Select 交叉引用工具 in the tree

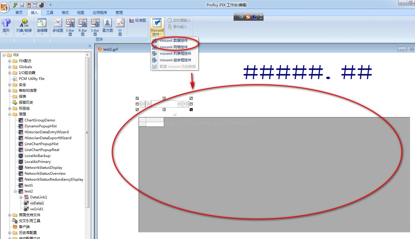point(30,221)
